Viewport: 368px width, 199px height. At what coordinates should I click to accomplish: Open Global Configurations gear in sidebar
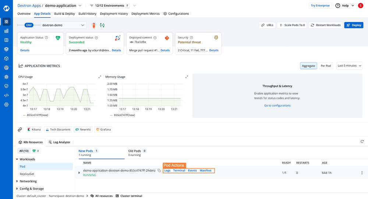point(6,105)
